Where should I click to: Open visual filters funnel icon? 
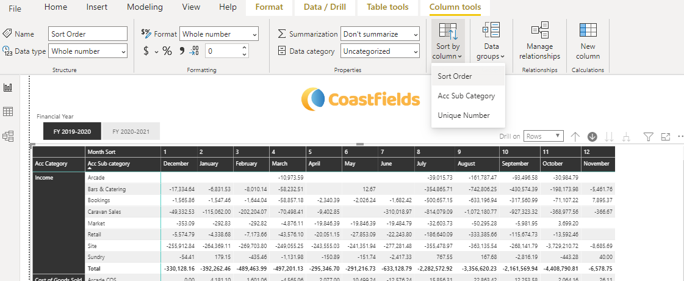[648, 137]
